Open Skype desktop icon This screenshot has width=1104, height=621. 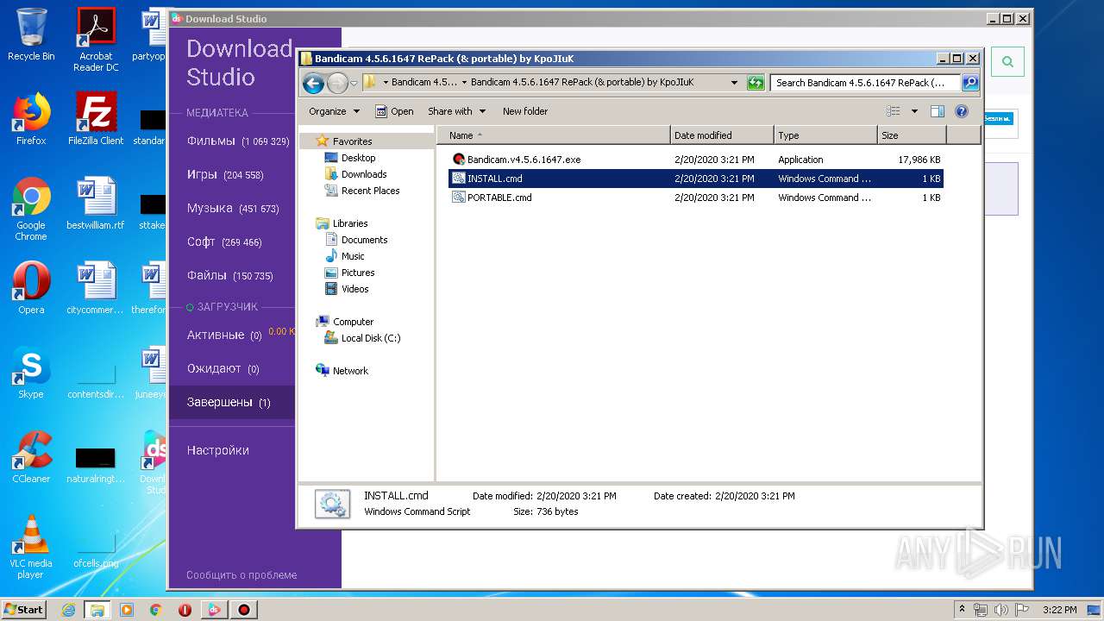click(31, 373)
